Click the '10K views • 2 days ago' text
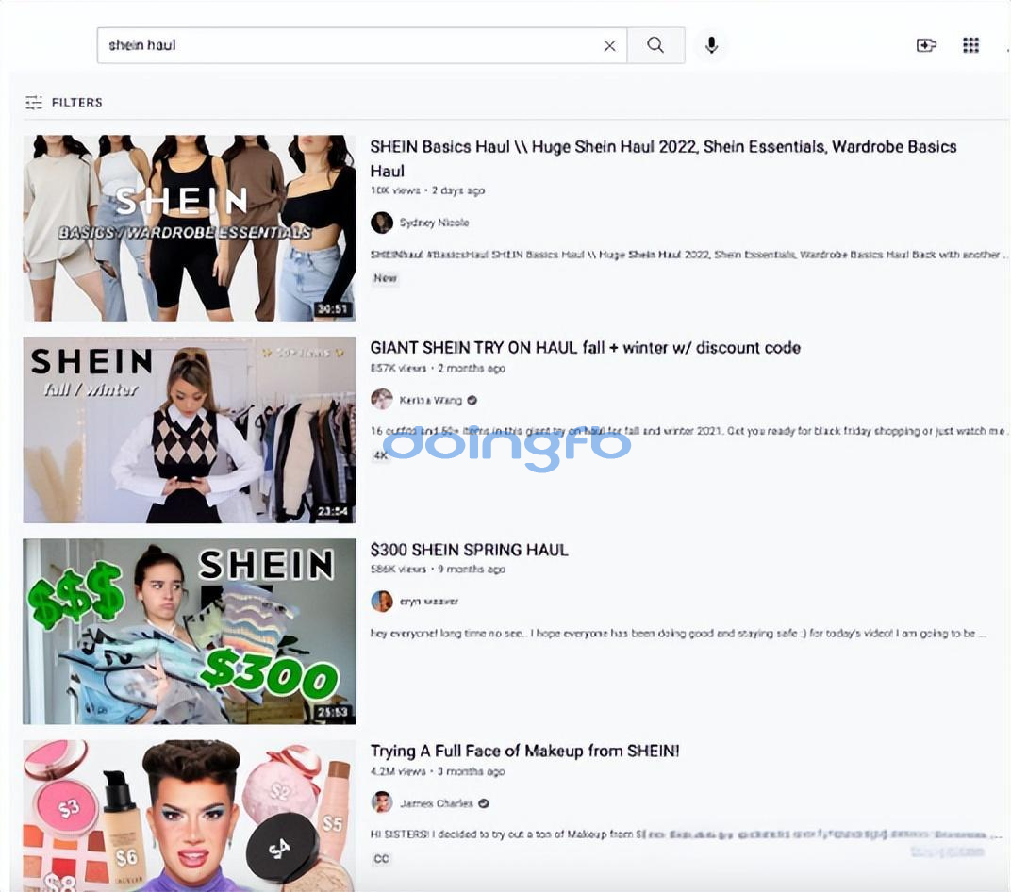This screenshot has width=1011, height=892. (x=427, y=190)
